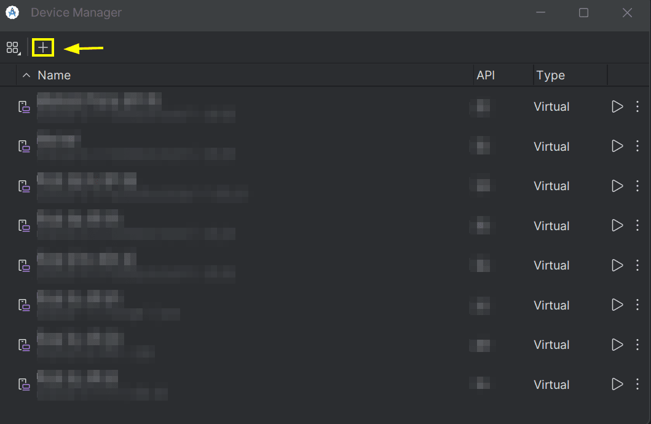Image resolution: width=651 pixels, height=424 pixels.
Task: Select the sixth row's virtual device icon
Action: 24,305
